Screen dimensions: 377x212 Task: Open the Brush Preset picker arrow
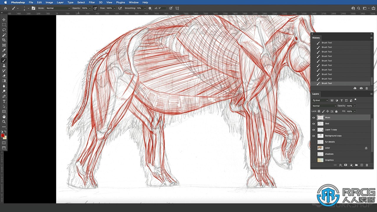point(28,8)
